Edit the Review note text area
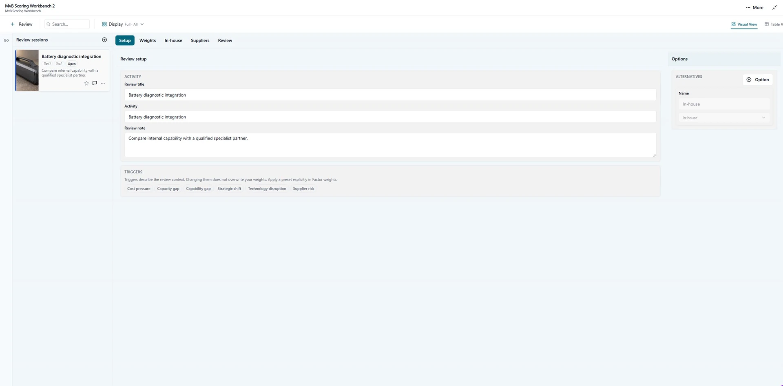Viewport: 783px width, 386px height. pos(390,145)
